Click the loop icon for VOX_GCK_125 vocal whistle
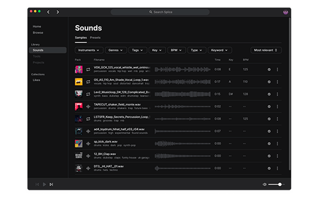319x198 pixels. pyautogui.click(x=88, y=69)
